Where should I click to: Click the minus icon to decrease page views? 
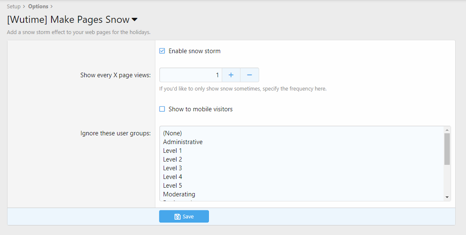point(250,75)
